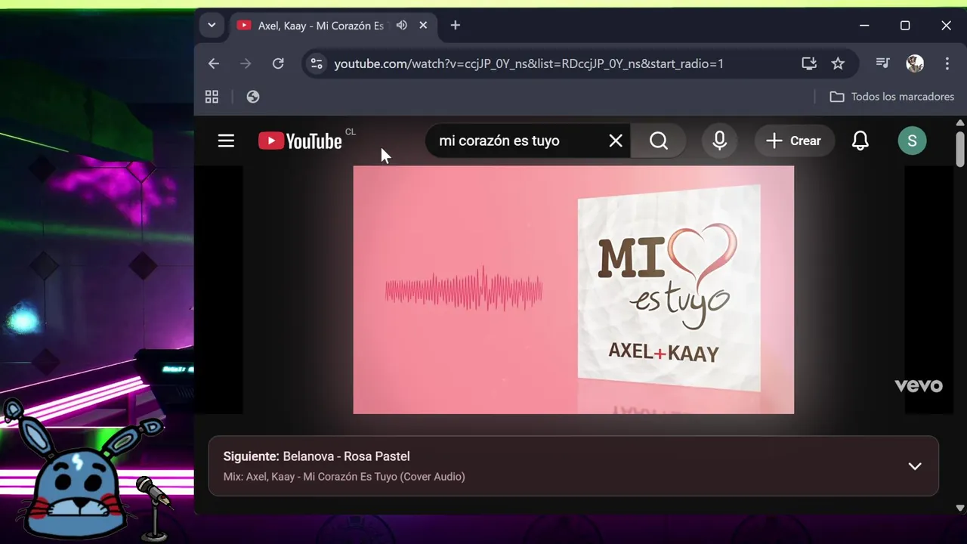The image size is (967, 544).
Task: Click the scrollbar up arrow
Action: click(x=960, y=122)
